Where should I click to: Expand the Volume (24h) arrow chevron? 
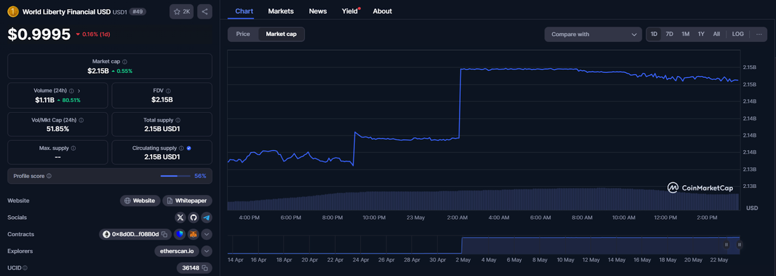pyautogui.click(x=79, y=91)
